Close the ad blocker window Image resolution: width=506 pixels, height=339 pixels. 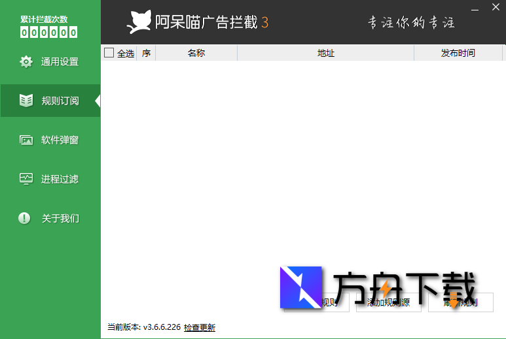coord(496,7)
